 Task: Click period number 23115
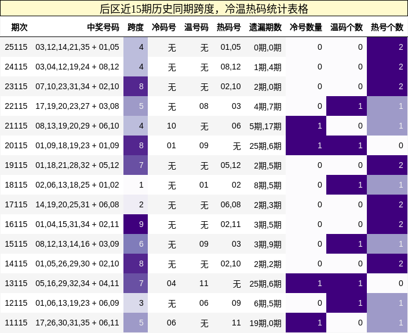[16, 86]
